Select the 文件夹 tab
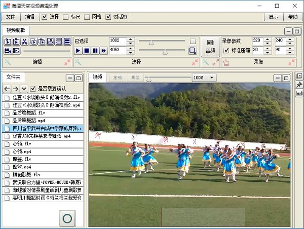Viewport: 304px width, 229px height. coord(13,77)
